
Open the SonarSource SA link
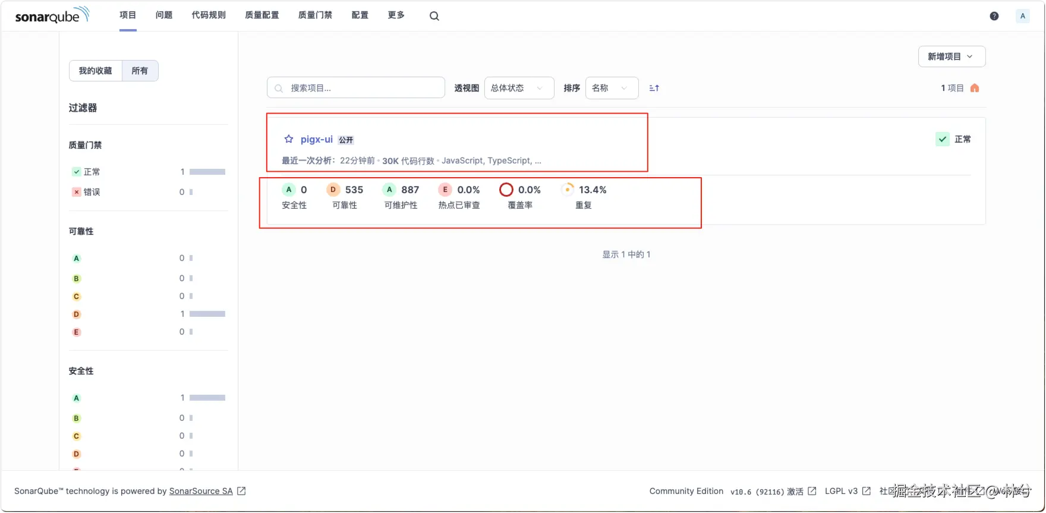[x=201, y=491]
